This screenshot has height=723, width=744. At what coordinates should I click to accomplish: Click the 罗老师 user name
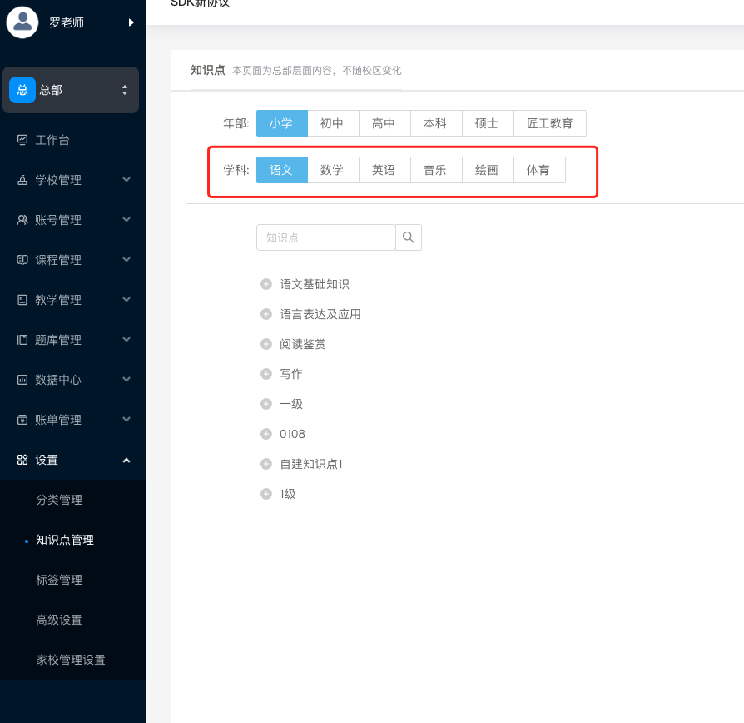pyautogui.click(x=67, y=22)
